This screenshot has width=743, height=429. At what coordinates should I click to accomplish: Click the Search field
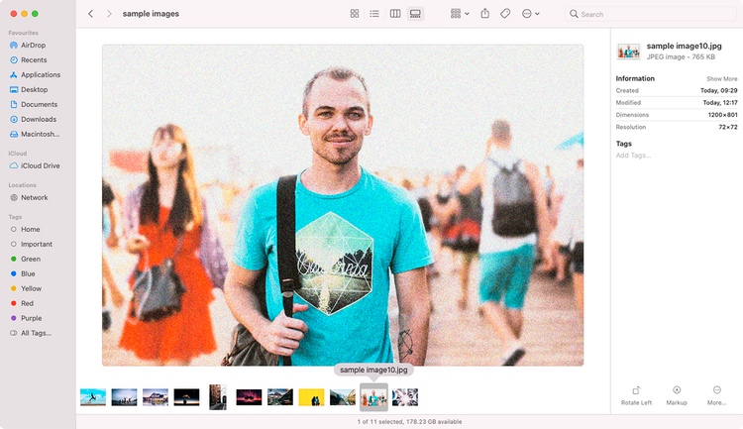click(x=650, y=14)
